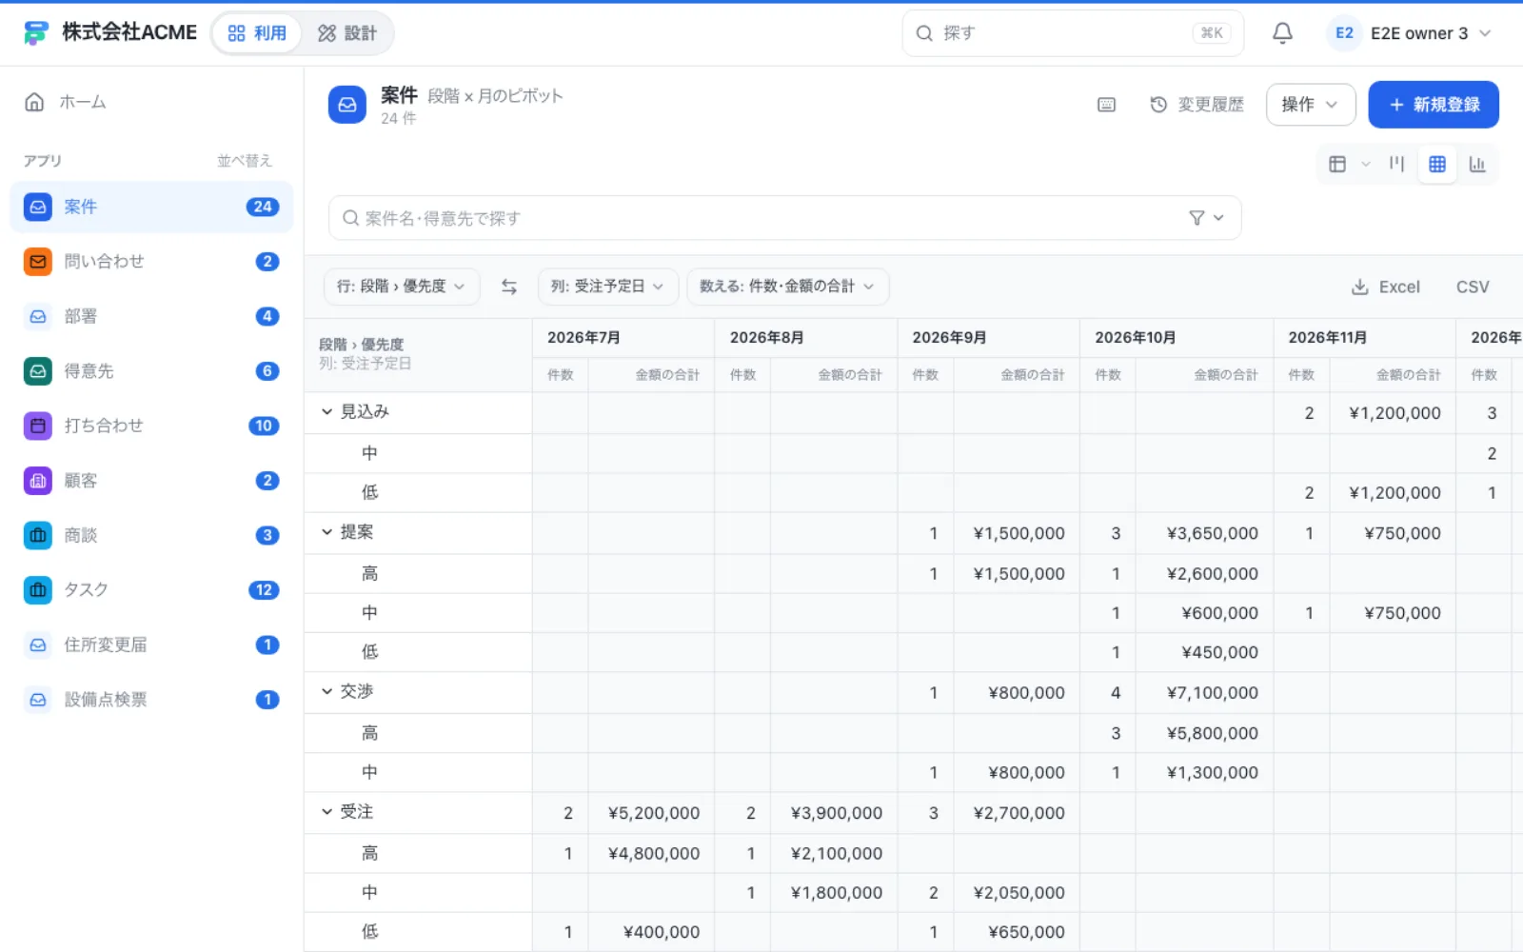Open the 列: 受注予定日 dropdown
The image size is (1523, 952).
[x=607, y=287]
